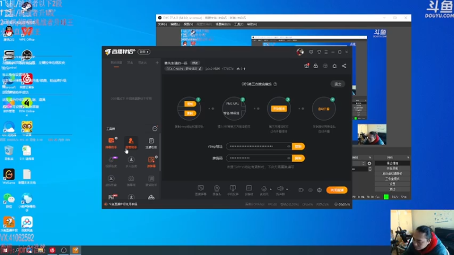Open the Scene Collection menu in OBS

(222, 24)
